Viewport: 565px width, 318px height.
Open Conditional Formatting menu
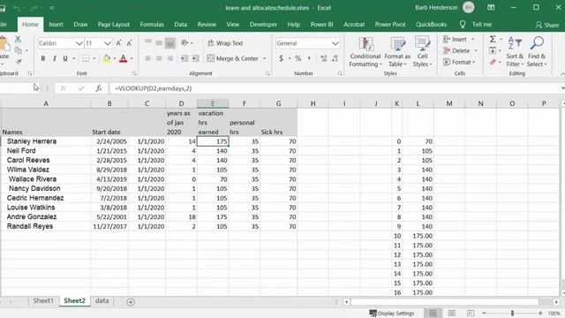pos(365,52)
